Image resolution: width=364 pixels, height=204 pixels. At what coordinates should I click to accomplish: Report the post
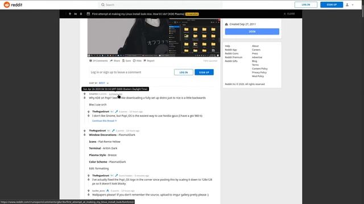click(x=149, y=61)
